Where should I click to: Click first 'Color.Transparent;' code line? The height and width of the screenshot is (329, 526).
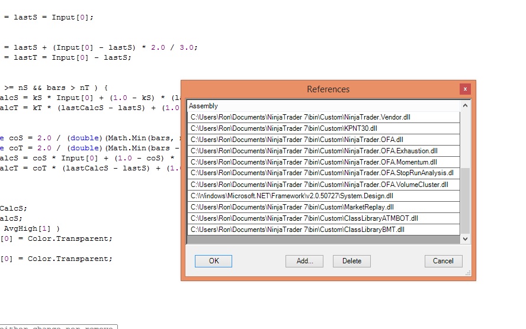click(x=56, y=238)
